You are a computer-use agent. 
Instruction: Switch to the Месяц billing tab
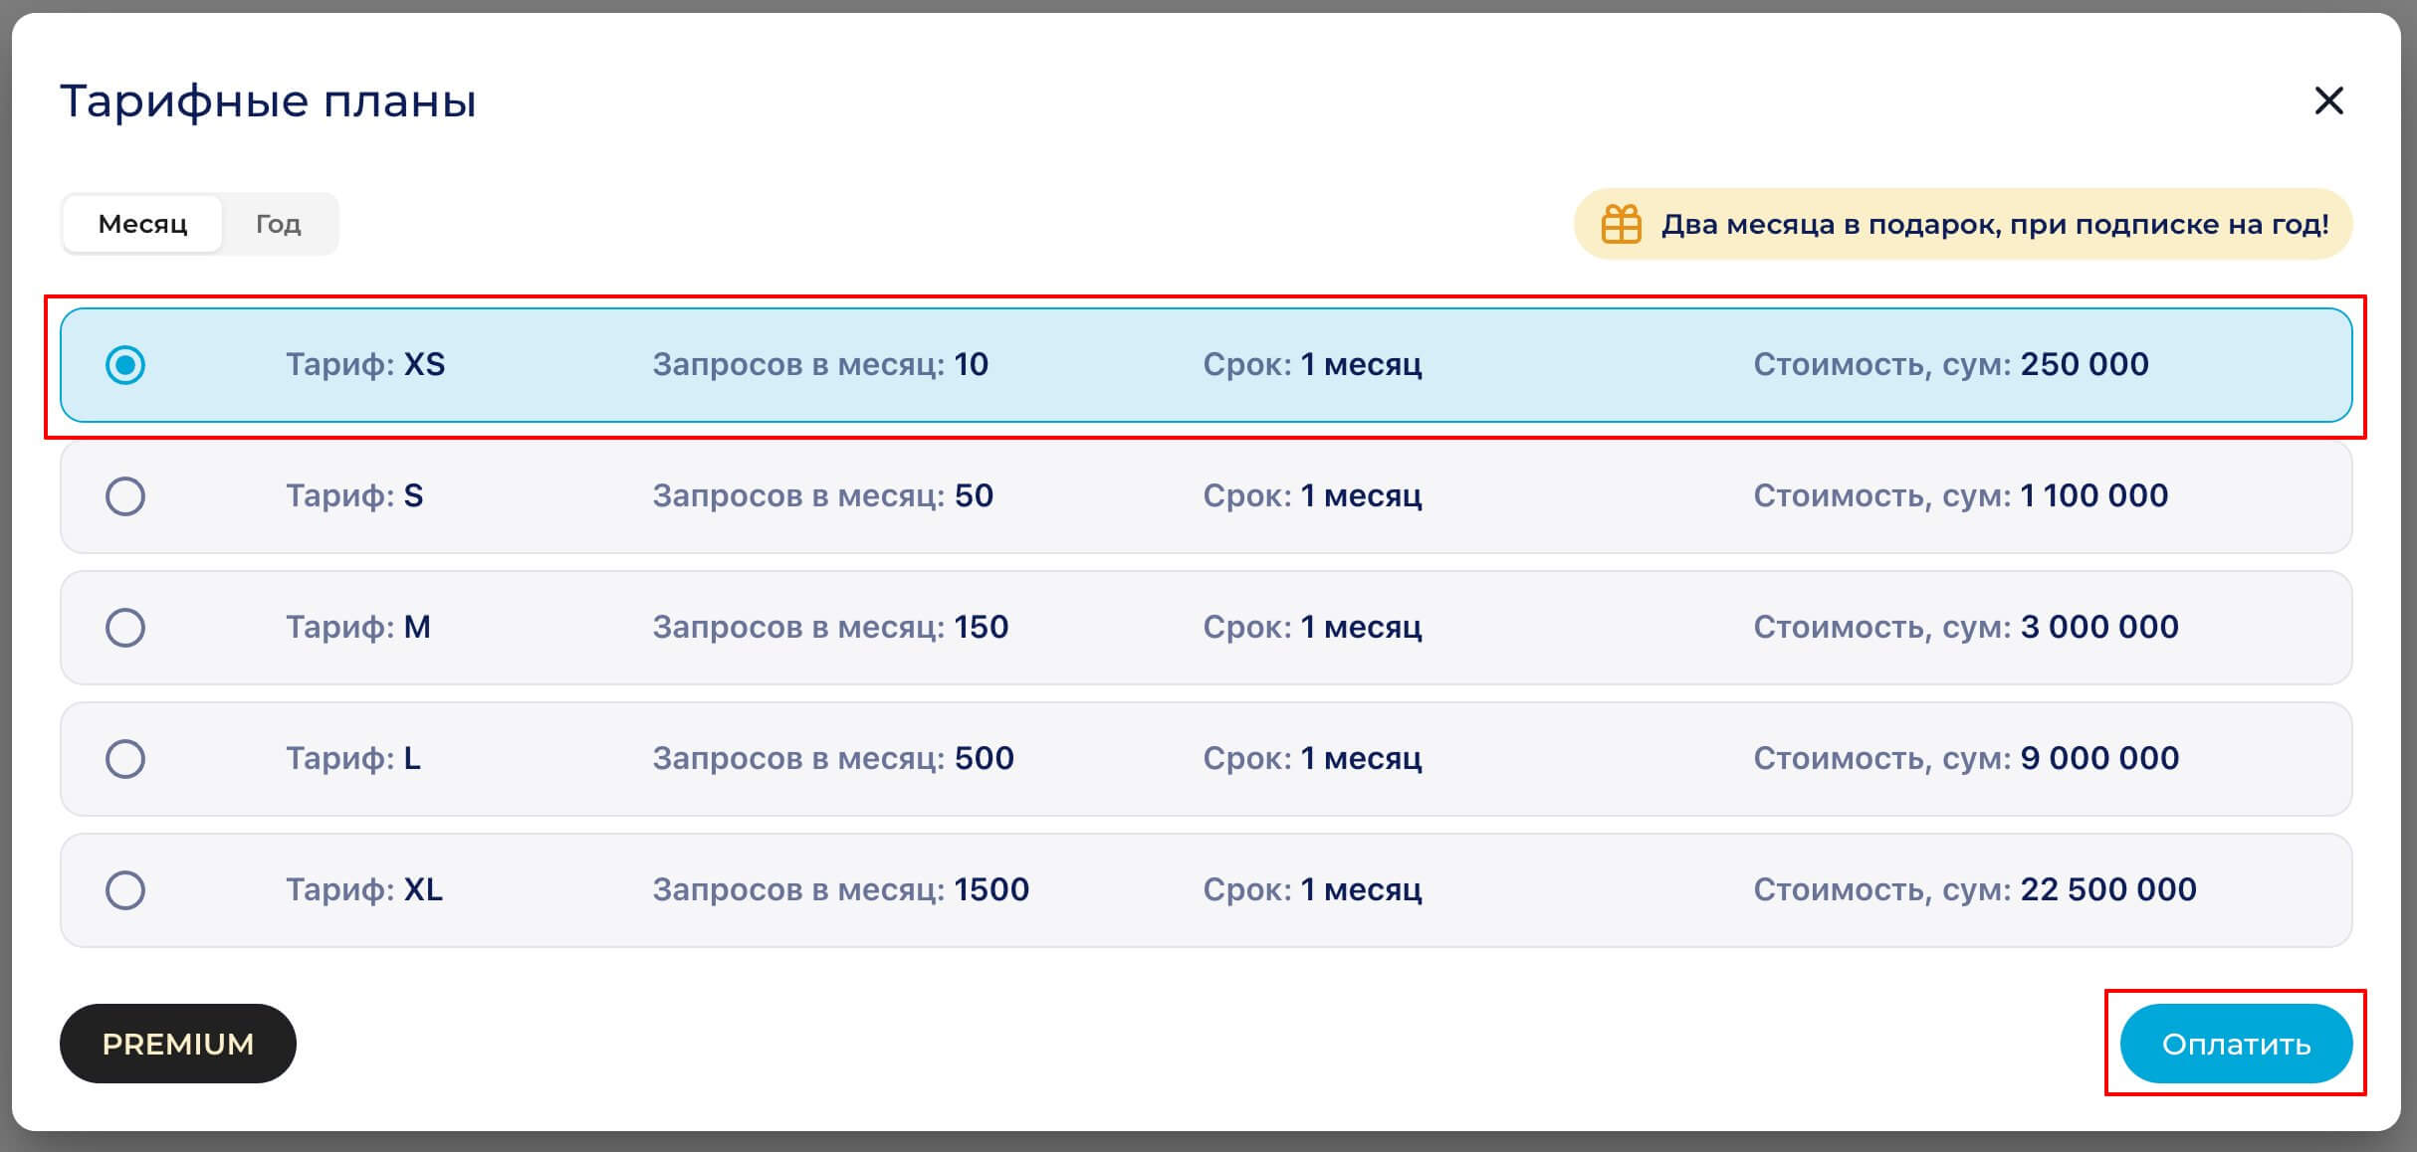(142, 224)
